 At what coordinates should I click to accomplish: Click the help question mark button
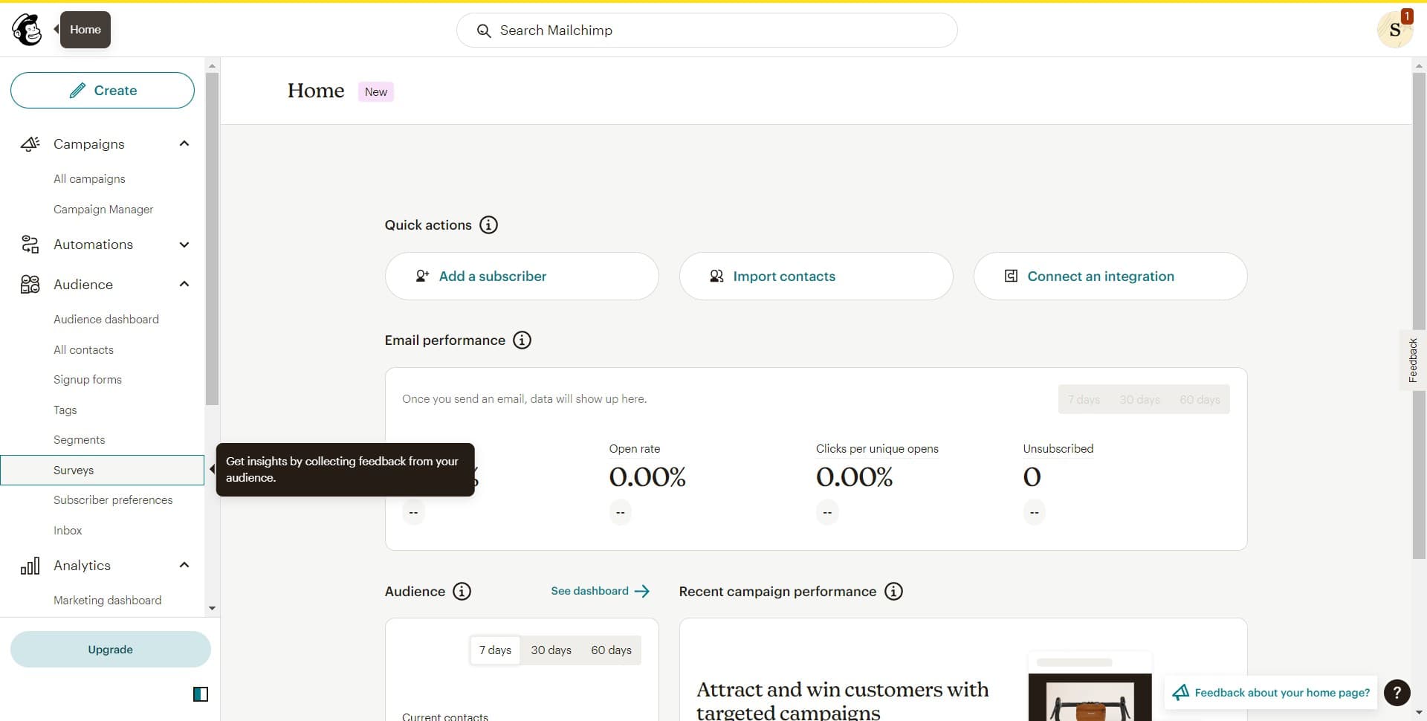(1398, 692)
